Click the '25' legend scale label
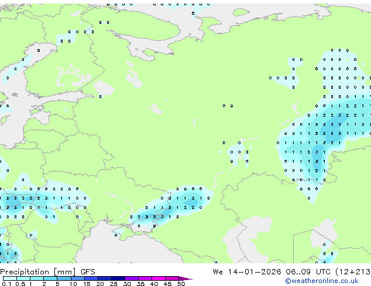The image size is (371, 286). tap(114, 284)
